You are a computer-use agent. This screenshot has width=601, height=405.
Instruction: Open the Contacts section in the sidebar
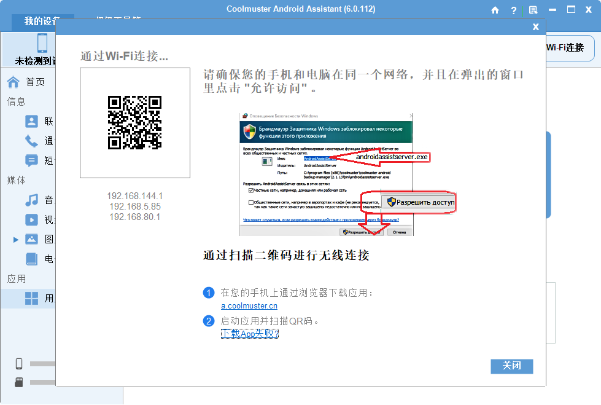(x=31, y=122)
